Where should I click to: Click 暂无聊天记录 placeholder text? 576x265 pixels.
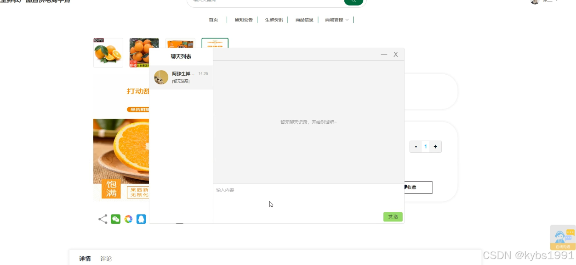click(x=308, y=122)
